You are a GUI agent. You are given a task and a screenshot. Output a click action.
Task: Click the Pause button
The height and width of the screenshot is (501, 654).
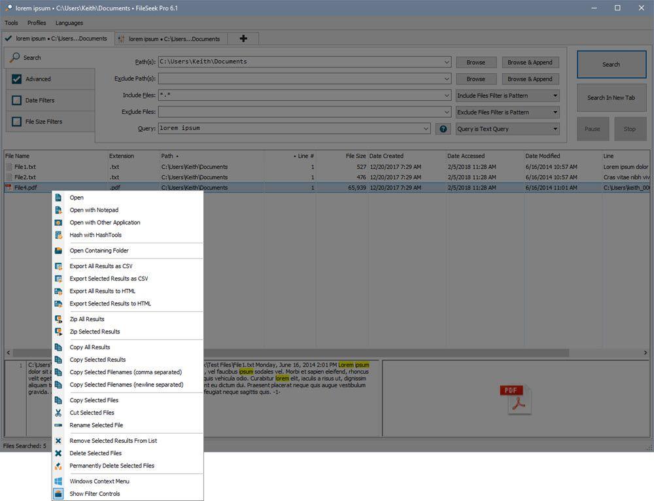pos(593,129)
